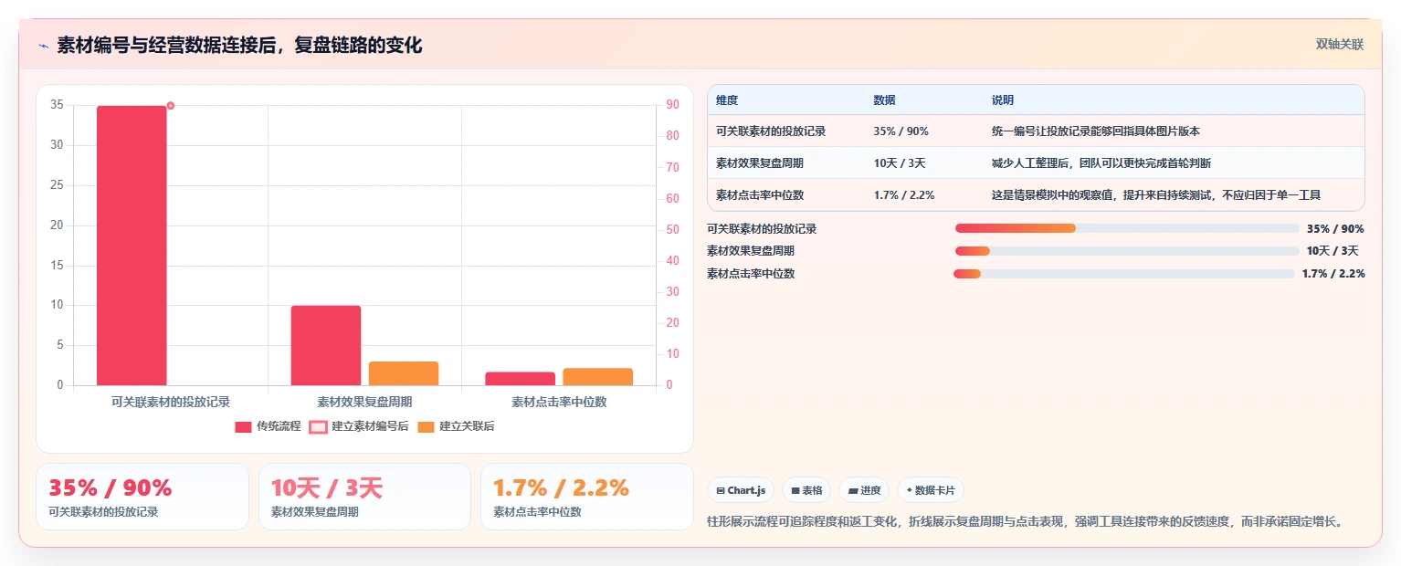Click the orange 素材点击率中位数 bar
Viewport: 1401px width, 566px height.
coord(597,377)
